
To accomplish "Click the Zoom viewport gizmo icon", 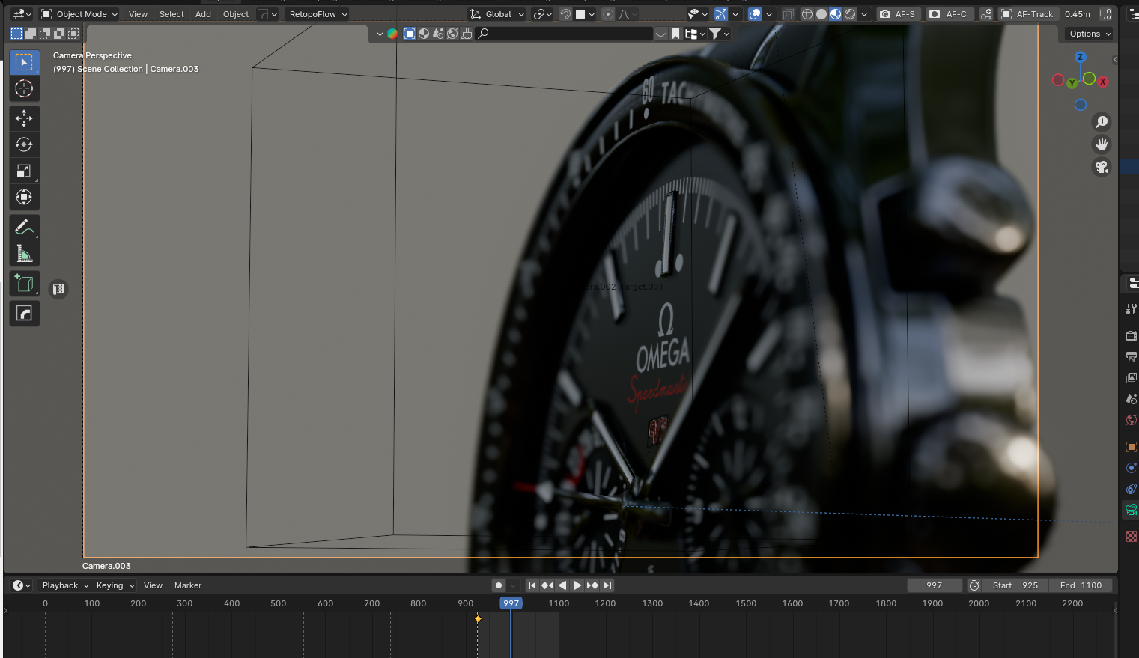I will coord(1102,122).
